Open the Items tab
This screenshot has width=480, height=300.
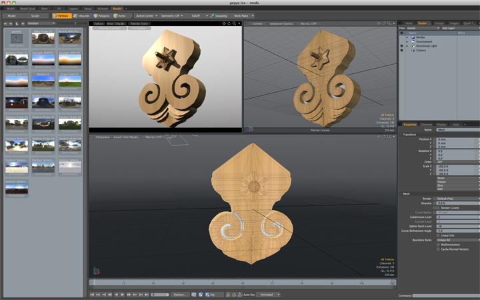point(409,23)
